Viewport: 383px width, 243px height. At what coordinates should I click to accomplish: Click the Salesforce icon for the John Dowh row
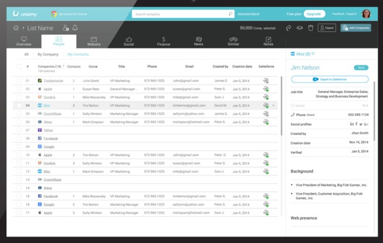(x=266, y=81)
